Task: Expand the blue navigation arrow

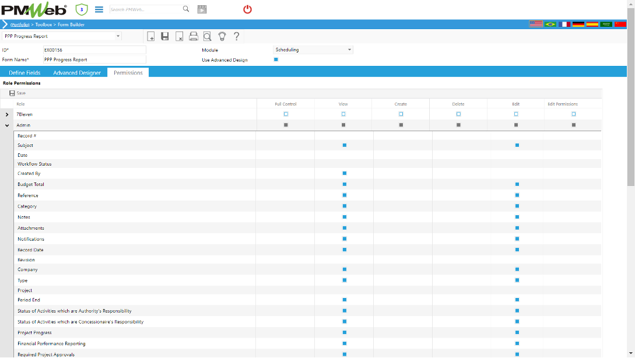Action: pos(5,24)
